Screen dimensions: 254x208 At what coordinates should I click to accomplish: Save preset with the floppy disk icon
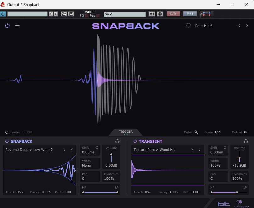point(71,14)
